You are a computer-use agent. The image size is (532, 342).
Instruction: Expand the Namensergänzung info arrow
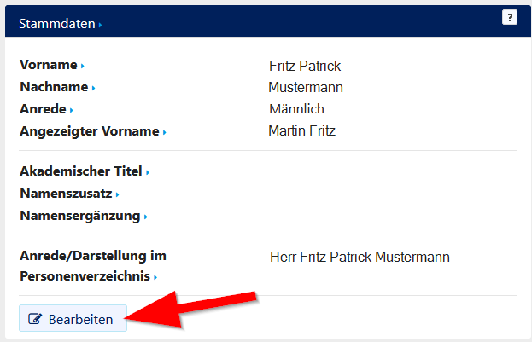pos(145,217)
